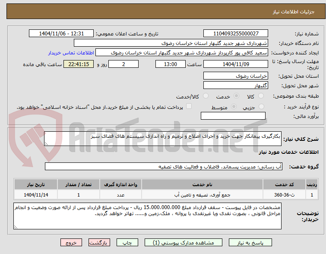Click service code cell ث-36-360
The width and height of the screenshot is (326, 254).
(284, 195)
